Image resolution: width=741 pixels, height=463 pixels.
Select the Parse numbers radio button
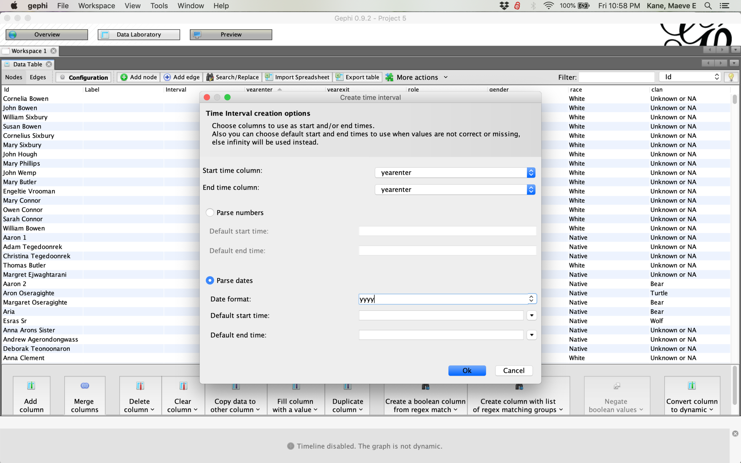point(210,213)
